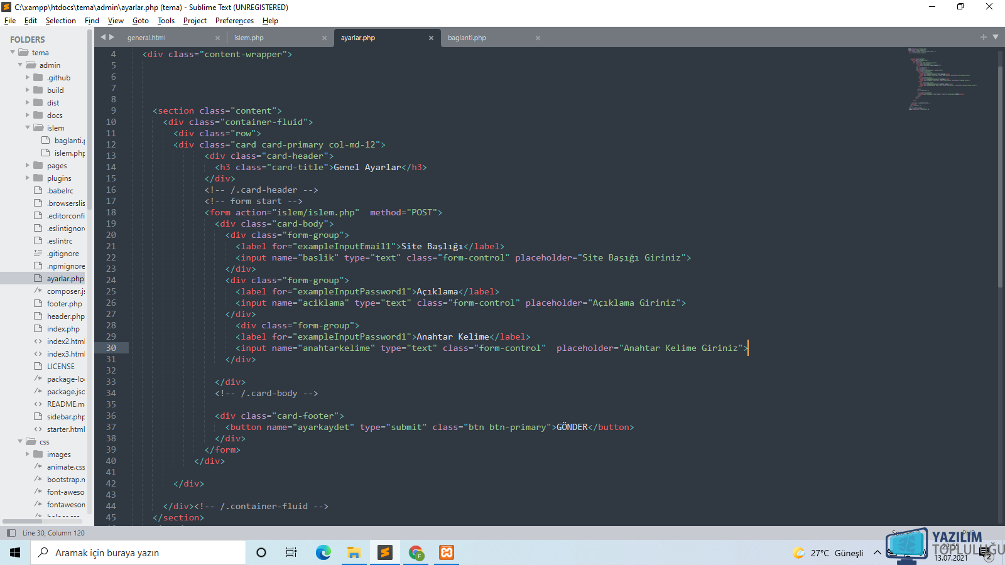Expand the plugins folder
This screenshot has height=565, width=1005.
(x=28, y=178)
